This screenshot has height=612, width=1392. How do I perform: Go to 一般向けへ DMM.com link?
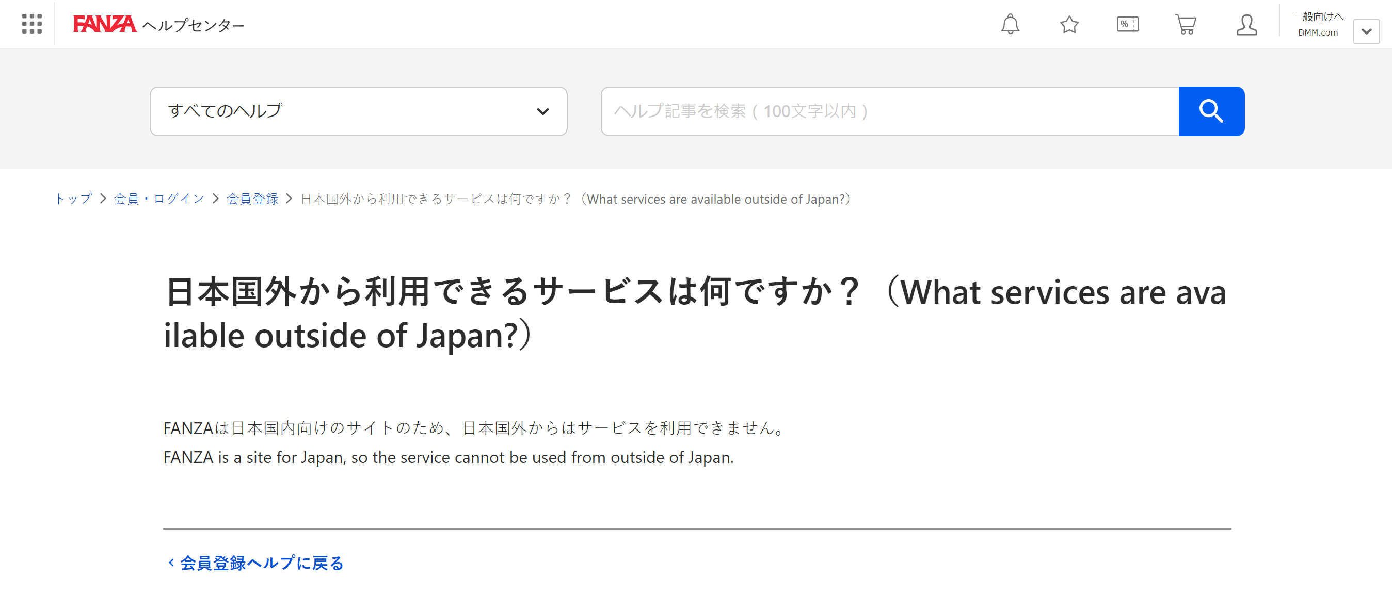[1318, 25]
